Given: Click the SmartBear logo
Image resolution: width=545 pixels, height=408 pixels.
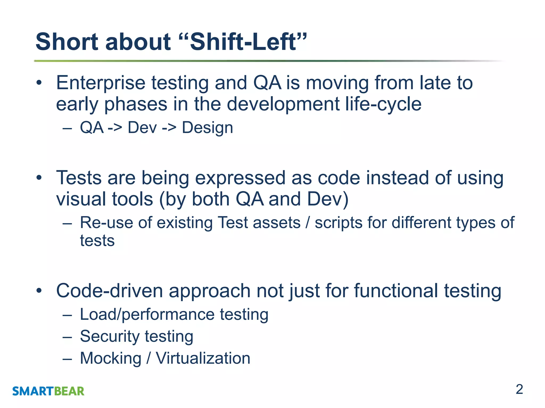Looking at the screenshot, I should (48, 391).
